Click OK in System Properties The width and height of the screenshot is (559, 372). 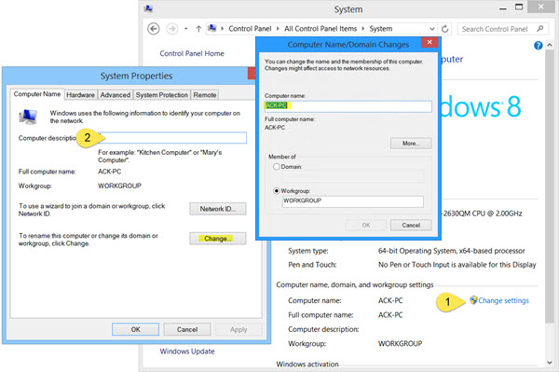click(135, 329)
